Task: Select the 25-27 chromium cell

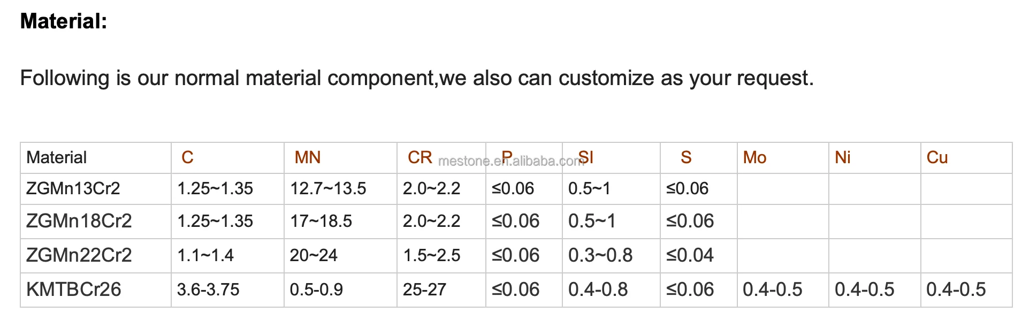Action: pos(424,289)
